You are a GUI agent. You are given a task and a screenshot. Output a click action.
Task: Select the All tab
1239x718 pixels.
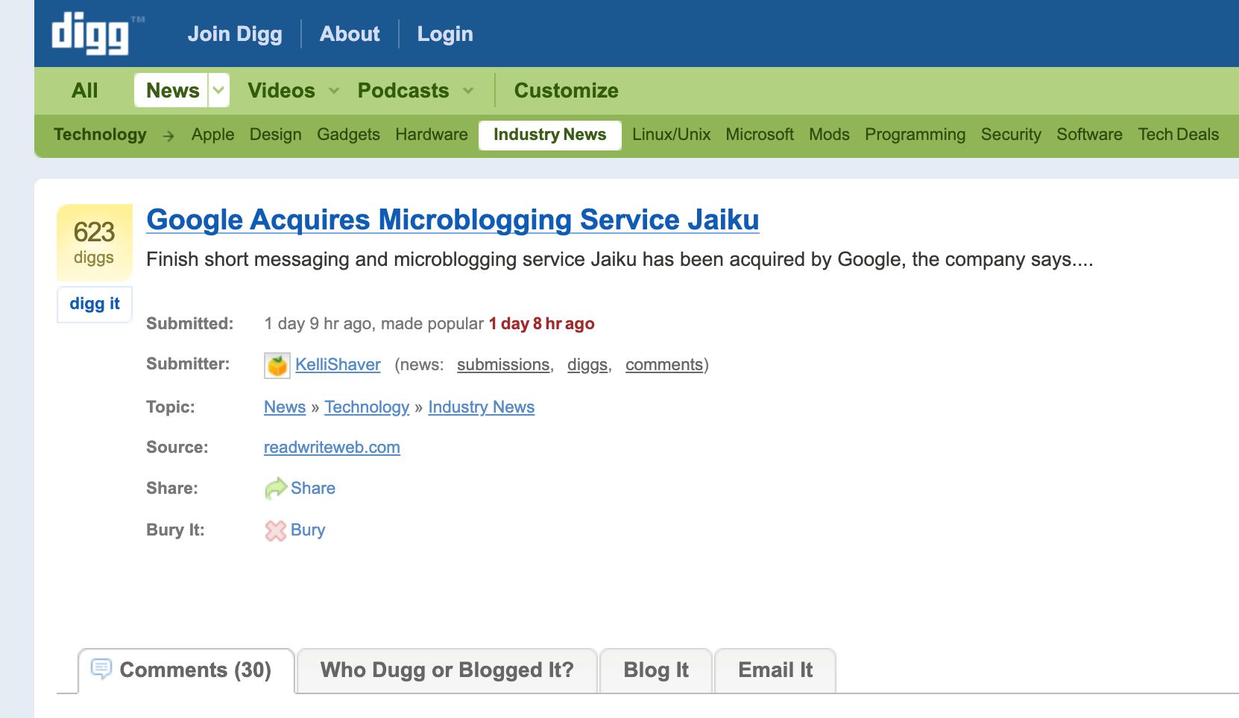pos(85,90)
